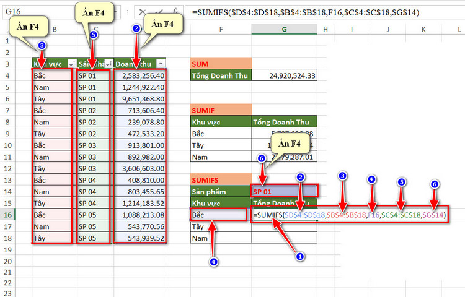Select the value 1,244,922.40
This screenshot has width=465, height=297.
coord(139,87)
